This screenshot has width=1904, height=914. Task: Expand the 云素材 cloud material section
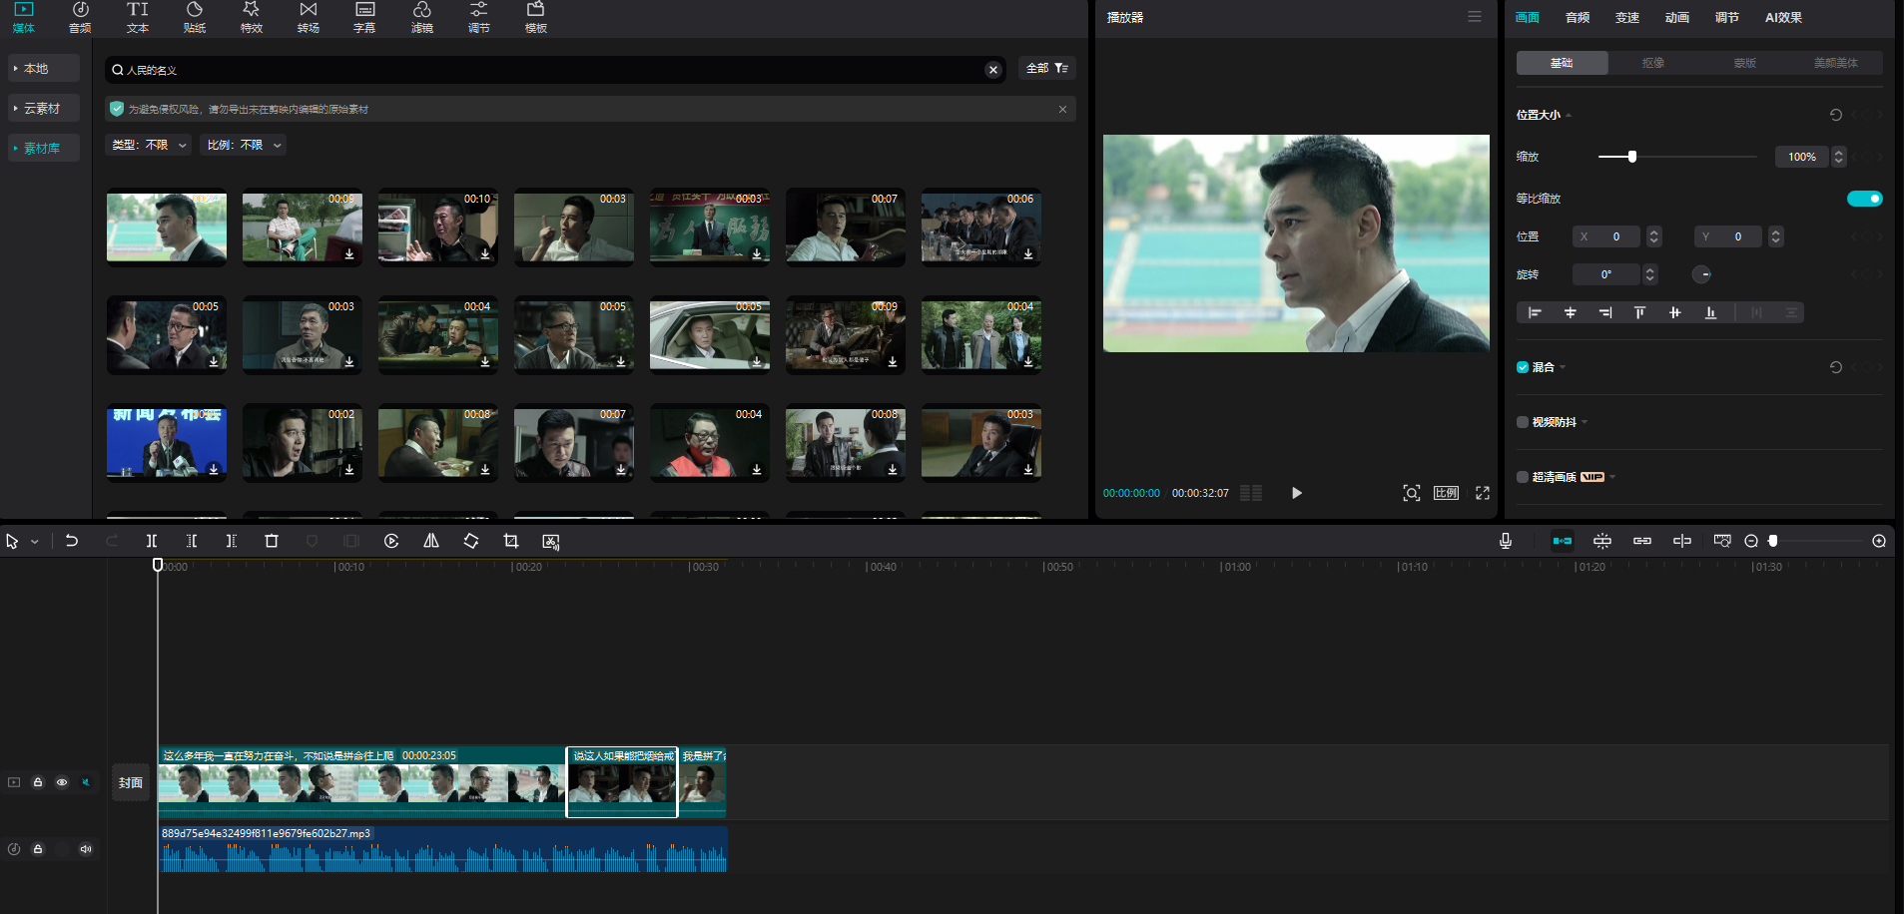coord(42,108)
